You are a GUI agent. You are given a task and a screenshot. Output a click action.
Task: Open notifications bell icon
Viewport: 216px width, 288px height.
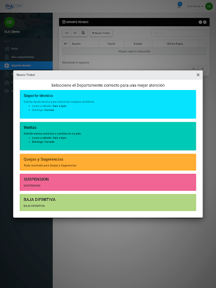click(x=179, y=6)
